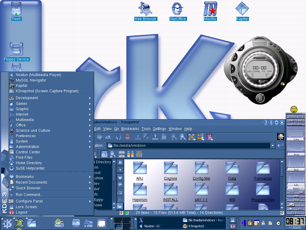Split Konqueror view top and bottom

click(122, 154)
